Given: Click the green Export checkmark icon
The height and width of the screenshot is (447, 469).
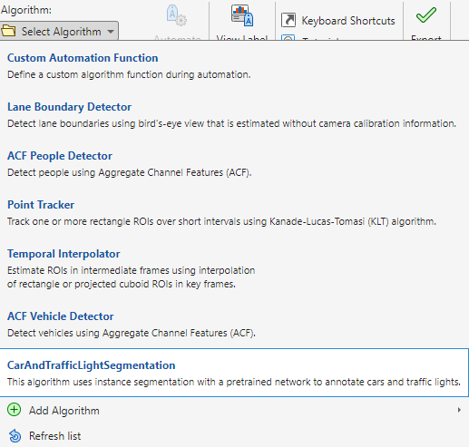Looking at the screenshot, I should coord(426,15).
